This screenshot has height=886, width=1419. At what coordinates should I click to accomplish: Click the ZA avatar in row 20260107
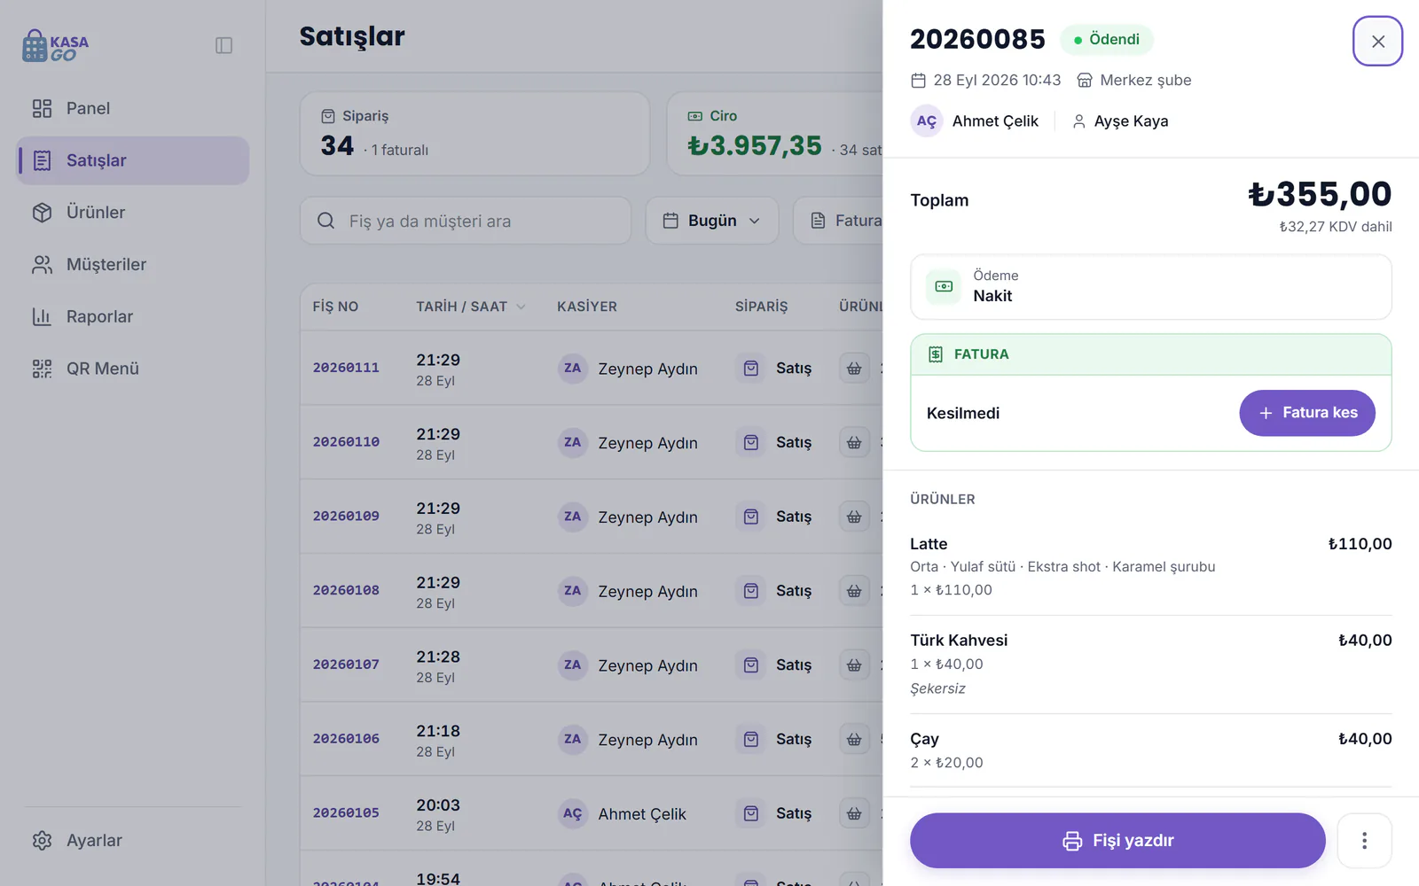pos(573,664)
